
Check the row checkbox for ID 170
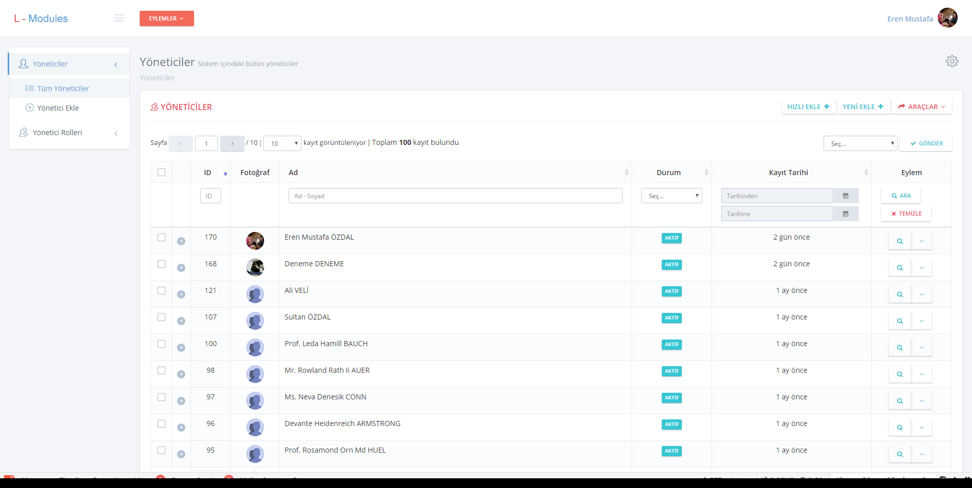[x=162, y=238]
